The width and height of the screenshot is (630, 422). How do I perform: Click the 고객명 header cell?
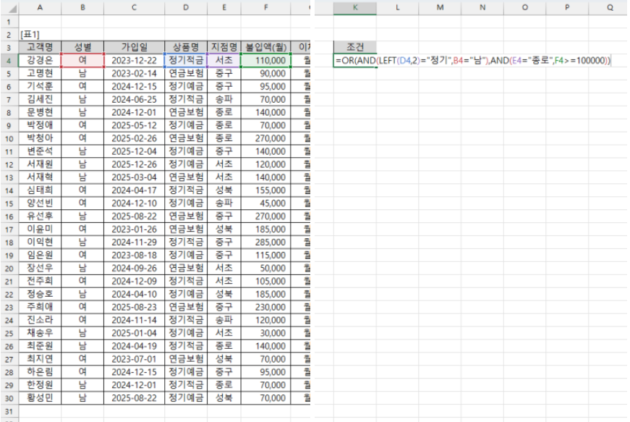(x=40, y=48)
